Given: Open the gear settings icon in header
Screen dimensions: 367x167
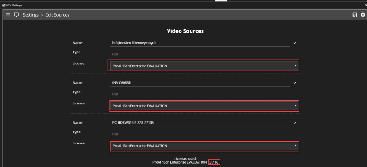Looking at the screenshot, I should (x=363, y=15).
